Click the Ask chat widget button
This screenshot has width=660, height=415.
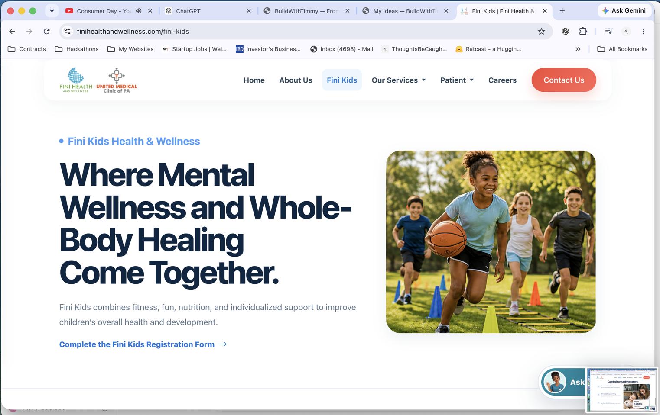563,382
